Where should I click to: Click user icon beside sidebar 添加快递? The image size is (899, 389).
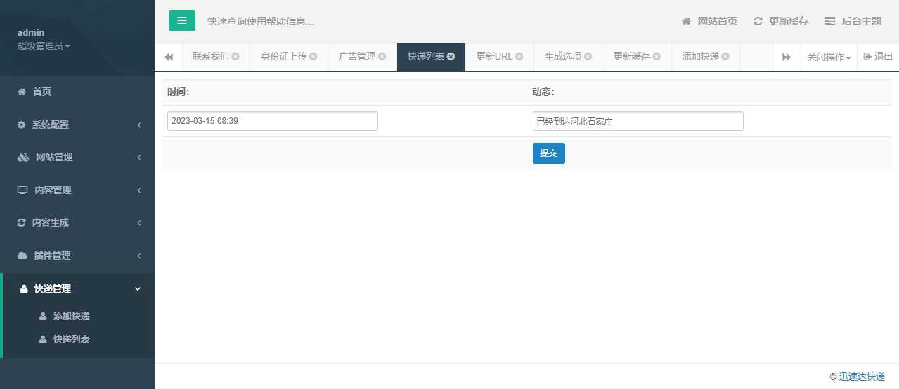tap(43, 317)
